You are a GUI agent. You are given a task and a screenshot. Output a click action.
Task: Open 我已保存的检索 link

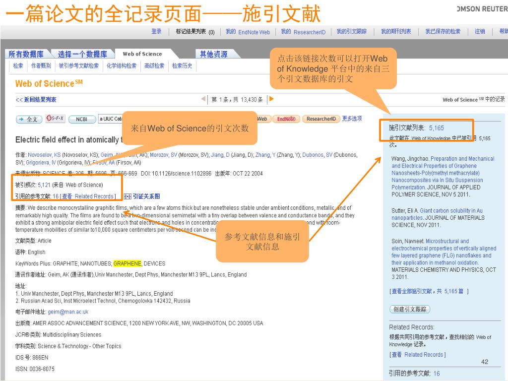pos(443,31)
